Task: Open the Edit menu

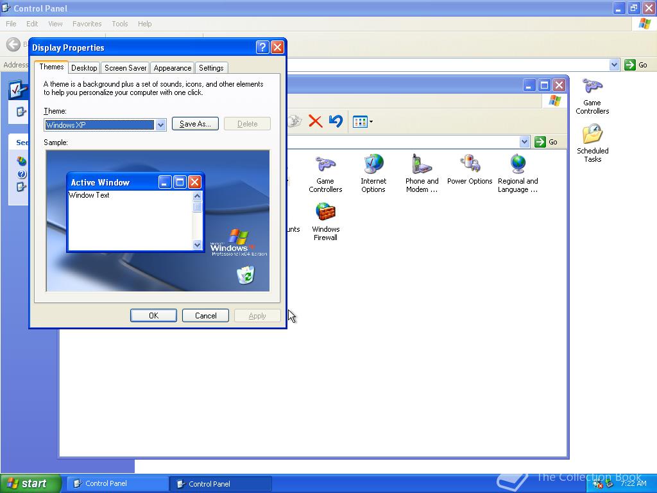Action: pos(32,24)
